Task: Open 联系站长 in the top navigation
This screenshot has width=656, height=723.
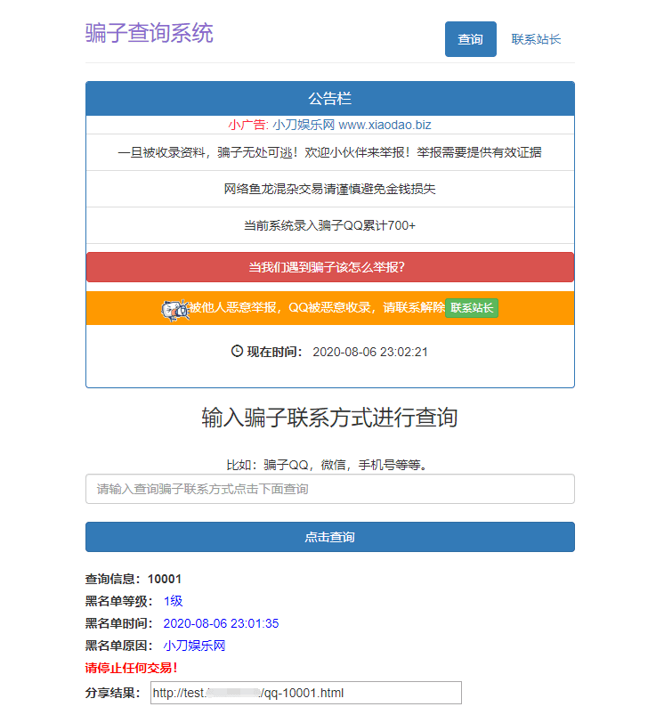Action: (536, 39)
